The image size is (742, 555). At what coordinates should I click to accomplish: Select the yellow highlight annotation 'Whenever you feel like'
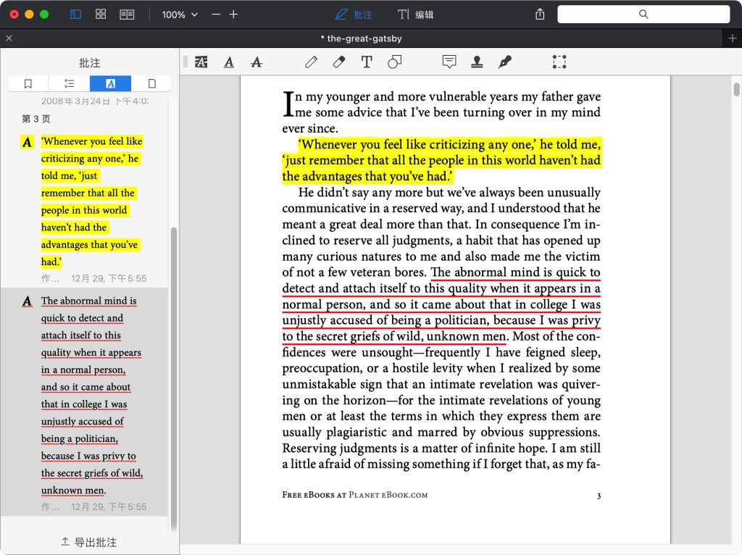coord(84,209)
